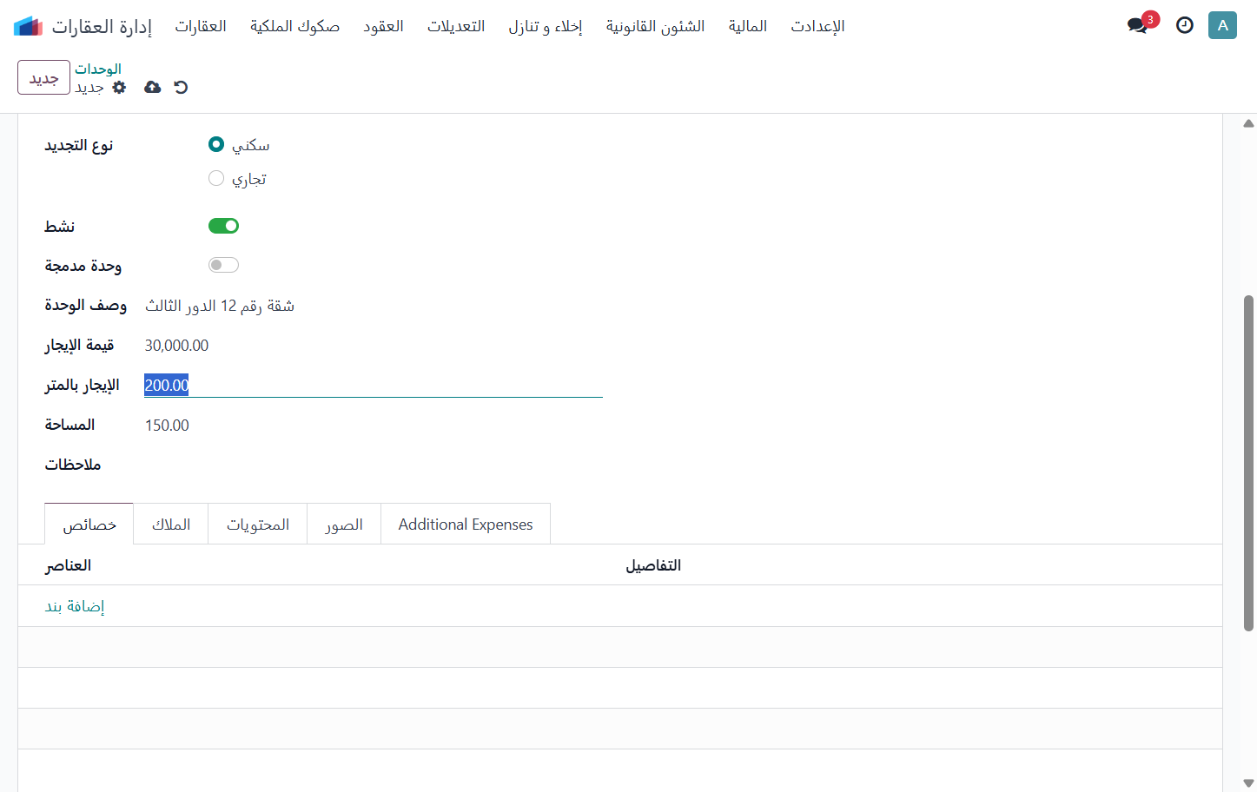Switch to the المحتويات tab
Screen dimensions: 1257x792
(258, 525)
